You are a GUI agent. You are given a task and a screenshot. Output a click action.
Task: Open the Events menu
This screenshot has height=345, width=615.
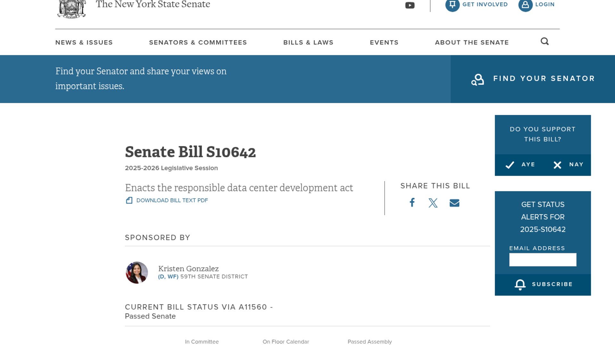tap(384, 42)
